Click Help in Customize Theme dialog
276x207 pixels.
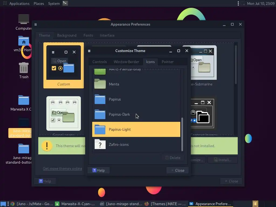pyautogui.click(x=99, y=170)
